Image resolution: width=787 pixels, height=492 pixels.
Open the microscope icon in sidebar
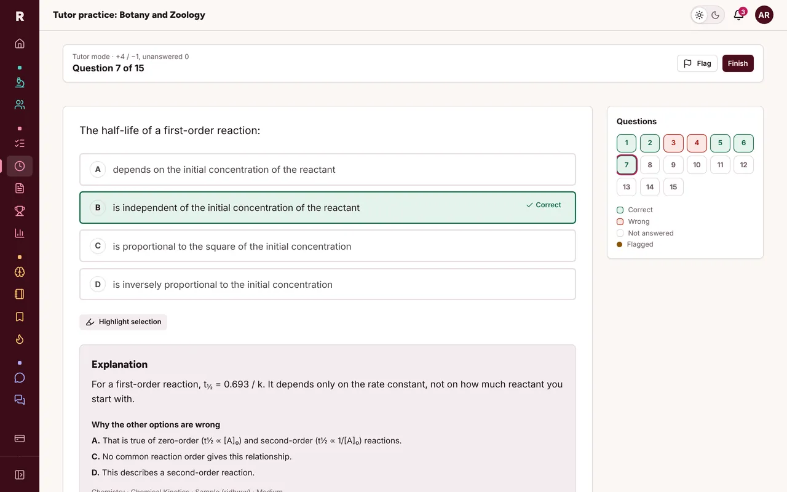click(20, 82)
